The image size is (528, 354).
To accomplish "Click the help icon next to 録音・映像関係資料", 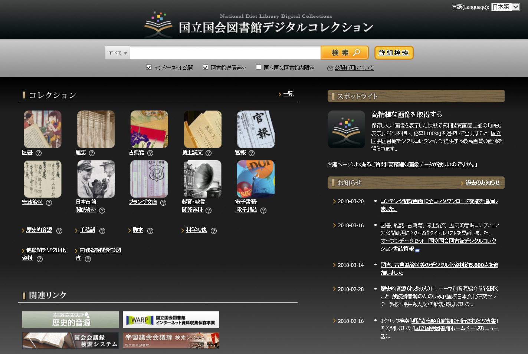I will (209, 211).
